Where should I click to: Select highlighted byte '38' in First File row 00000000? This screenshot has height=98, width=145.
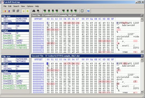pos(65,23)
